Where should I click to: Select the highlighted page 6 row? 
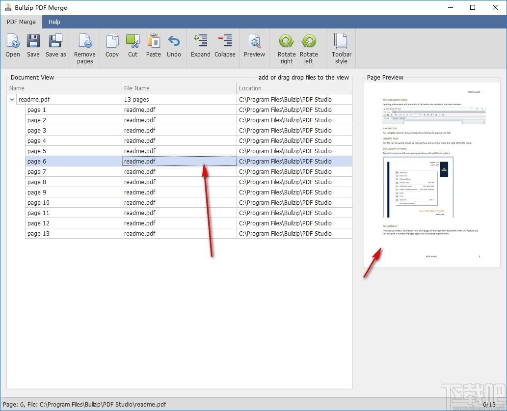coord(188,161)
